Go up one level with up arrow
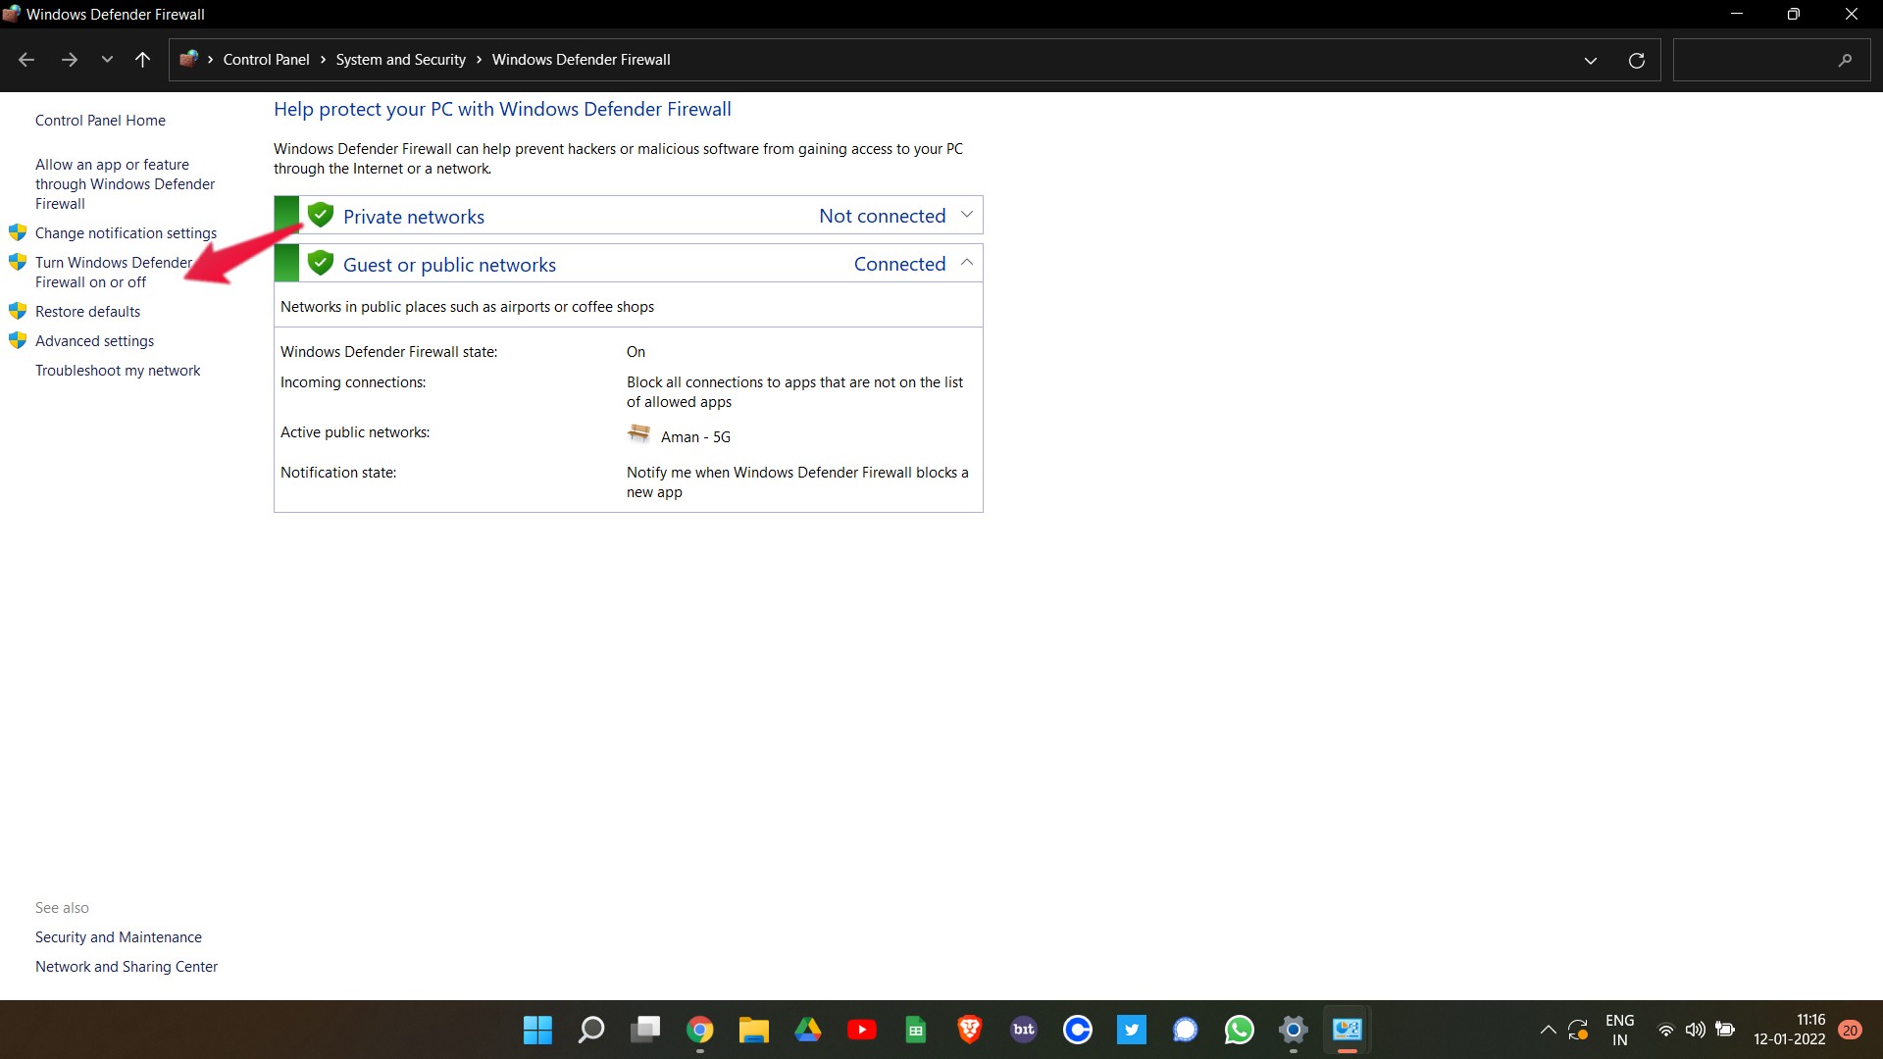Viewport: 1883px width, 1059px height. (x=142, y=60)
